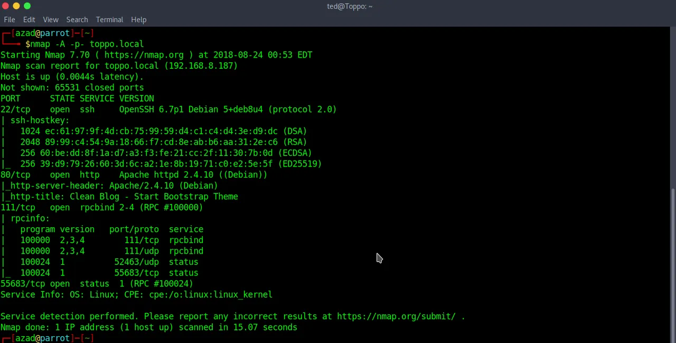
Task: Click the 55683/tcp open status line
Action: coord(97,284)
